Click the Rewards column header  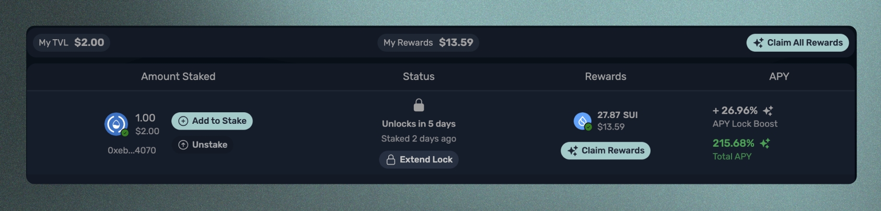pyautogui.click(x=605, y=76)
